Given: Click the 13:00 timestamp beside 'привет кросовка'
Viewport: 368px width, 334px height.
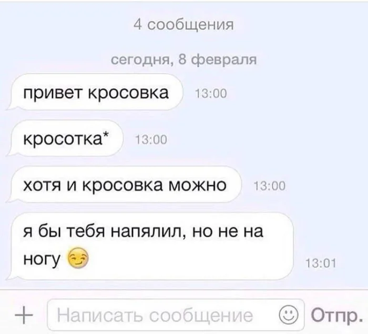Looking at the screenshot, I should (x=211, y=94).
